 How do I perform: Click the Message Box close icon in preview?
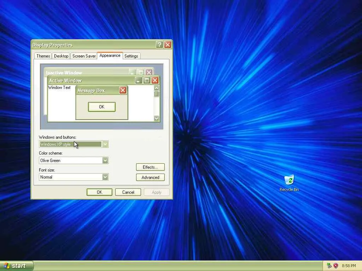coord(123,90)
